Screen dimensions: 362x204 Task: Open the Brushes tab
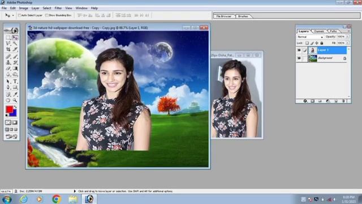(x=243, y=16)
